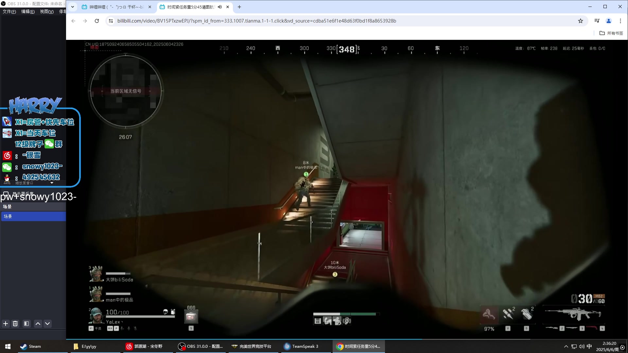628x353 pixels.
Task: Open the volume tray icon
Action: coord(582,346)
